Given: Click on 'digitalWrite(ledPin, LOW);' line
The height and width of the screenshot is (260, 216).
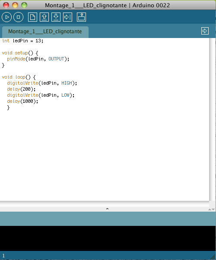Looking at the screenshot, I should [x=41, y=95].
